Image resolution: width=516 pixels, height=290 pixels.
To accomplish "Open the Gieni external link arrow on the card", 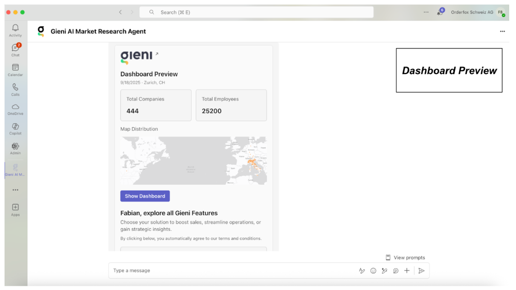I will click(x=157, y=54).
